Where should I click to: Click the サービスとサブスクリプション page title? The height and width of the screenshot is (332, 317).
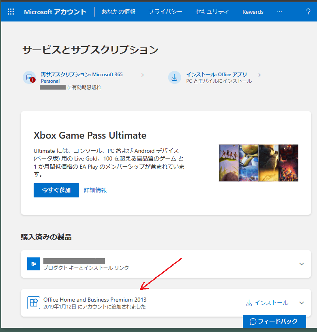click(90, 50)
